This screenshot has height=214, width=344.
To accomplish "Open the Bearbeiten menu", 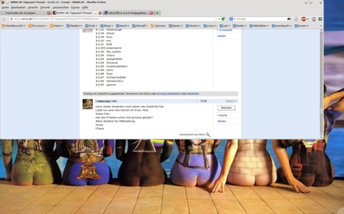I will tap(18, 8).
